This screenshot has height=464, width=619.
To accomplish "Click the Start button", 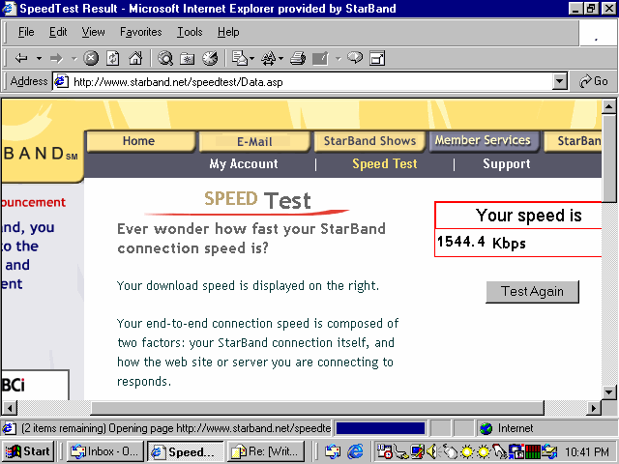I will tap(28, 451).
